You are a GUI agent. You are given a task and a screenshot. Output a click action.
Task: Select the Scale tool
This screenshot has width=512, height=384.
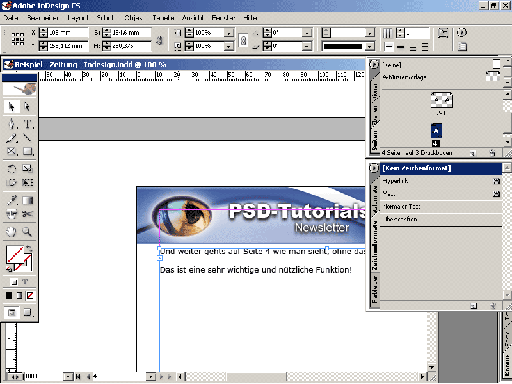28,168
